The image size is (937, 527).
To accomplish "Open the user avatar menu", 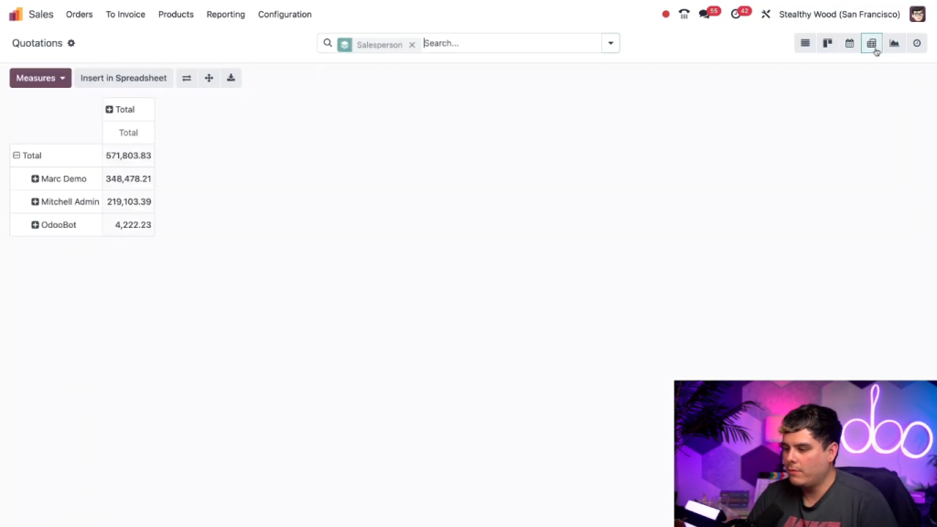I will [917, 15].
